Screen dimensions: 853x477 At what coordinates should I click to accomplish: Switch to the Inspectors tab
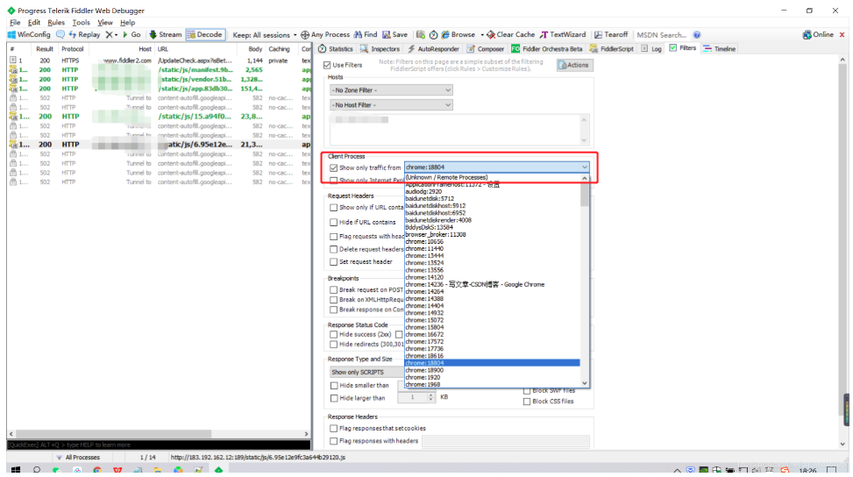(x=380, y=49)
